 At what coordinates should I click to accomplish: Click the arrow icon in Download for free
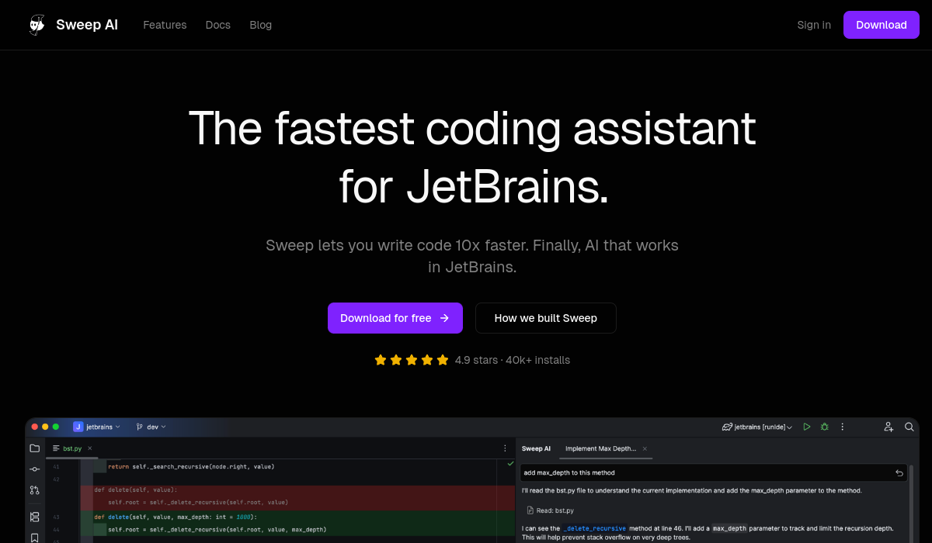tap(444, 318)
